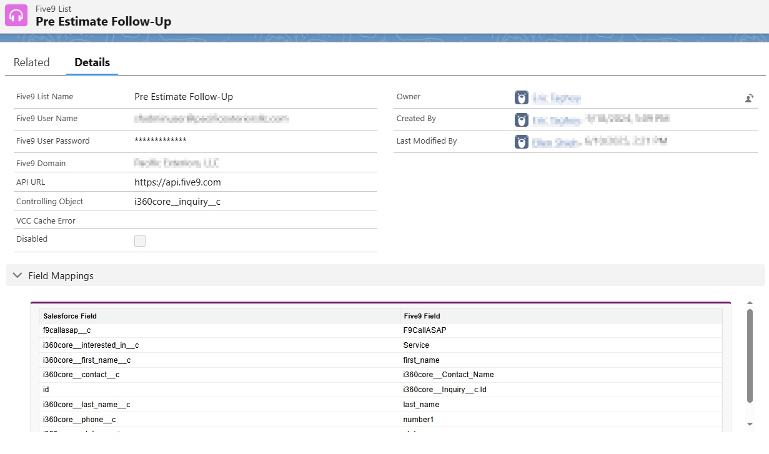Click the API URL value https://api.five9.com

click(177, 182)
